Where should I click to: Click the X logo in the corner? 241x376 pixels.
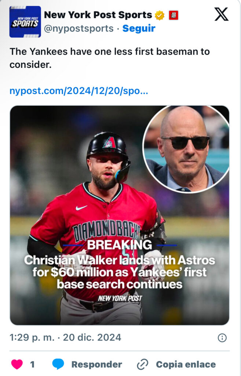(221, 14)
